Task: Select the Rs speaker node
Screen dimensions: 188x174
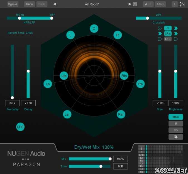Action: pyautogui.click(x=140, y=84)
